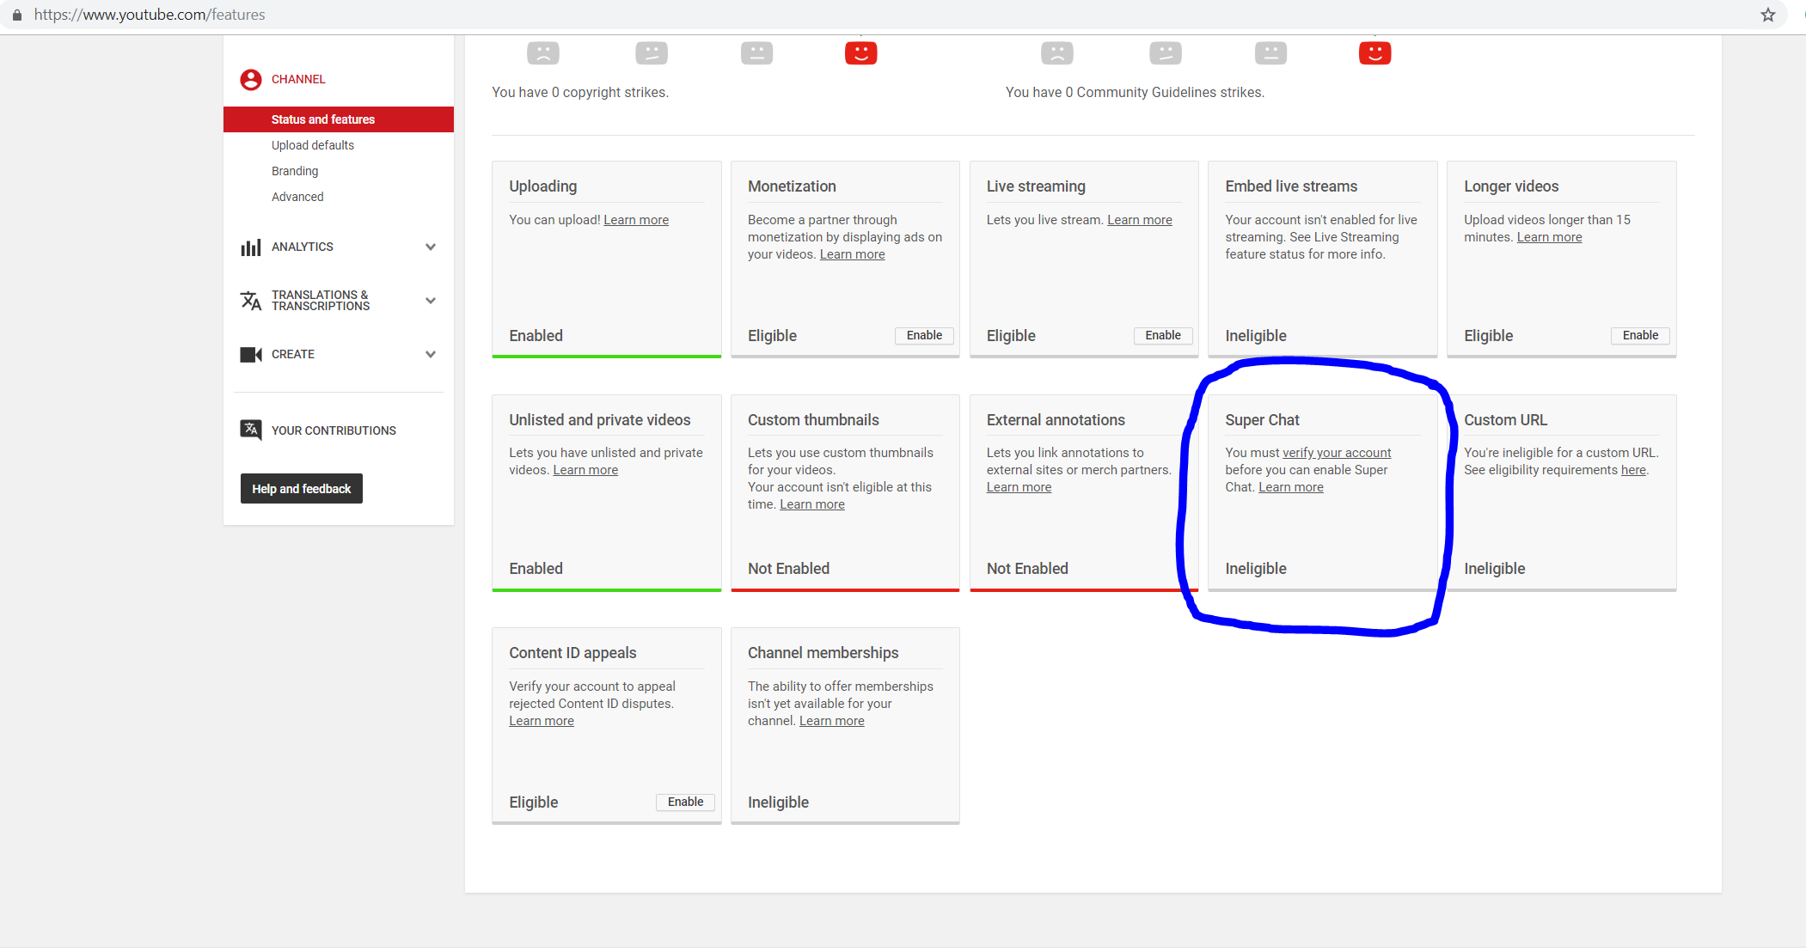Open Learn more link under External annotations

1019,487
